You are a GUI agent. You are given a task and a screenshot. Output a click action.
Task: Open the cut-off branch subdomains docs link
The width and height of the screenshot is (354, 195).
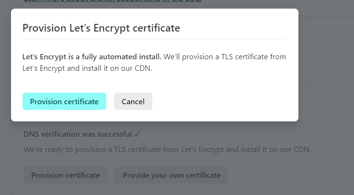point(113,1)
